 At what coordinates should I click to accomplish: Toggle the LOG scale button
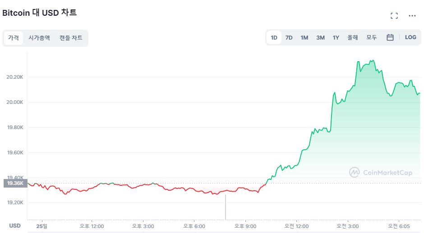[410, 37]
